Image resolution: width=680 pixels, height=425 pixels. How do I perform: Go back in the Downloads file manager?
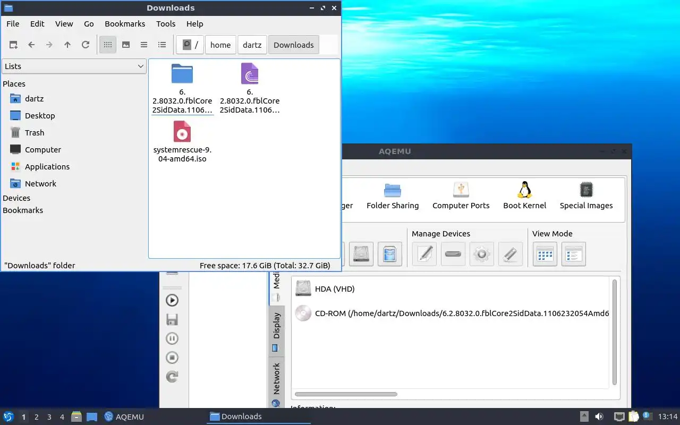pos(31,45)
